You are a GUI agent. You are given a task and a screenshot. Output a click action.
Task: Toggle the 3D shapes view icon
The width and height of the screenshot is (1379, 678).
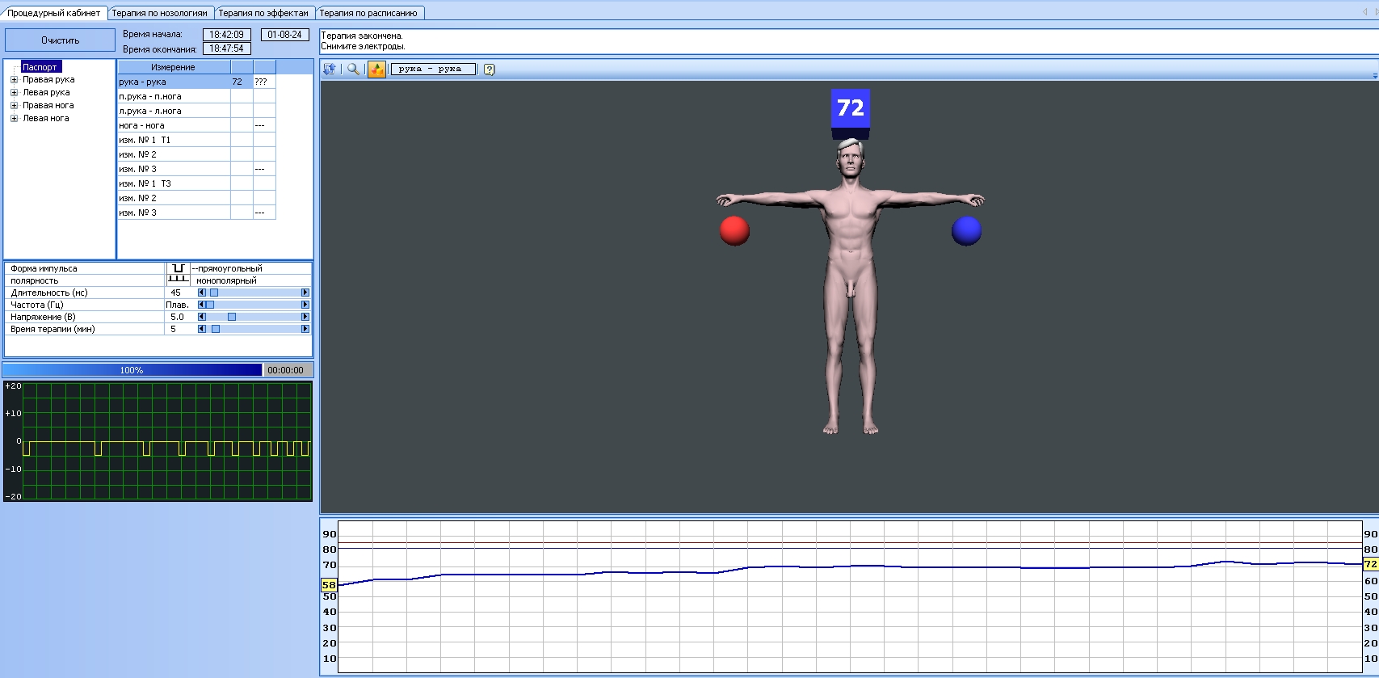[377, 69]
